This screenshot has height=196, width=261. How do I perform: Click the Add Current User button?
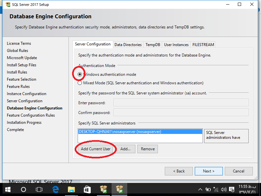[96, 149]
